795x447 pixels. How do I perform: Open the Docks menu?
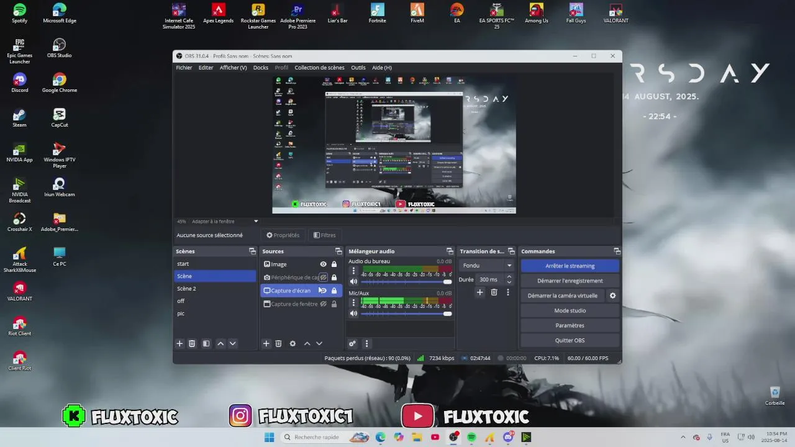261,68
